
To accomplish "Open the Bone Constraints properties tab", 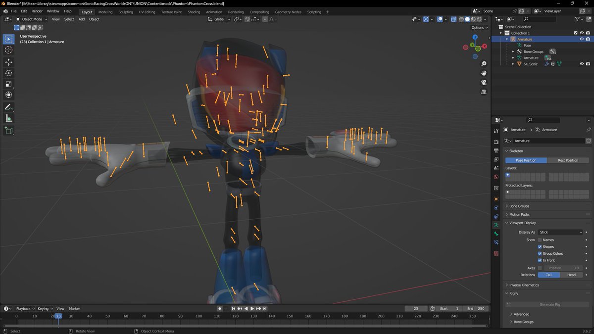I will [x=496, y=242].
